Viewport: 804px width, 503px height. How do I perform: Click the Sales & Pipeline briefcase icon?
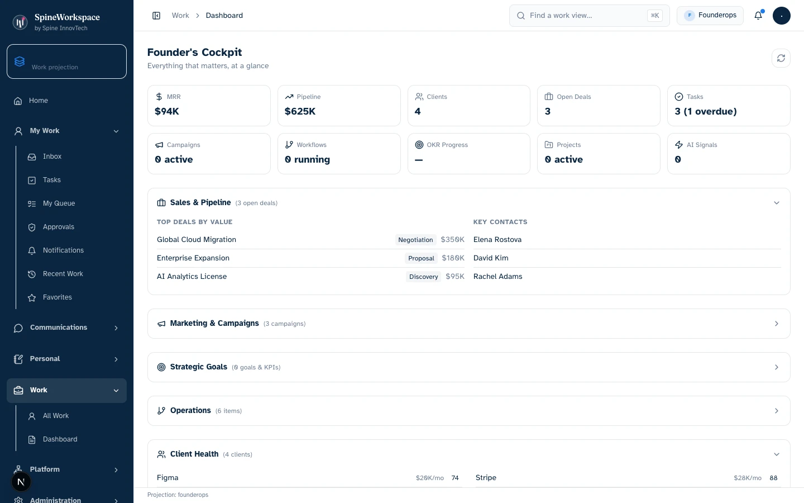161,203
